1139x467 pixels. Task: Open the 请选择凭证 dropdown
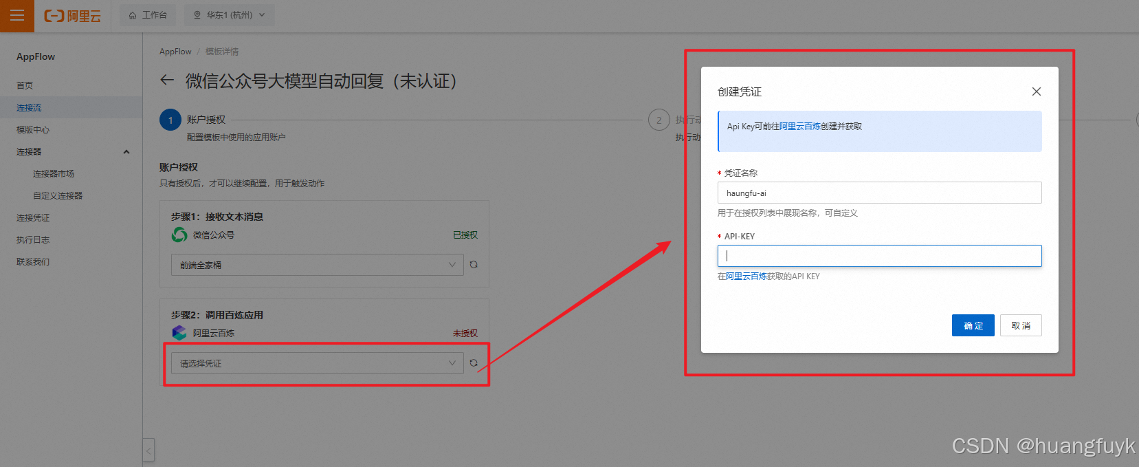click(x=318, y=363)
